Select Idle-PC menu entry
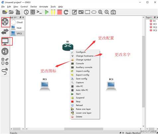The image size is (158, 134). coord(85,86)
